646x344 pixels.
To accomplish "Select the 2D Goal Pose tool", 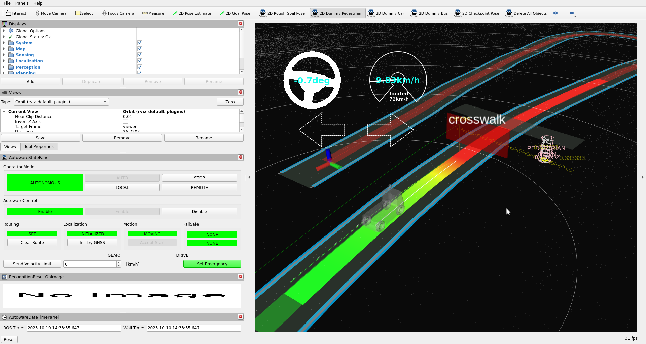I will pyautogui.click(x=235, y=13).
